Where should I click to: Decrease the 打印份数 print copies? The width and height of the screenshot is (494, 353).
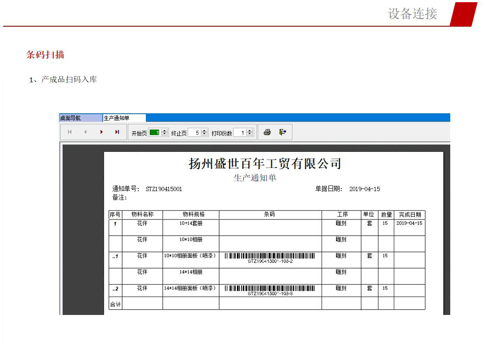(x=250, y=134)
